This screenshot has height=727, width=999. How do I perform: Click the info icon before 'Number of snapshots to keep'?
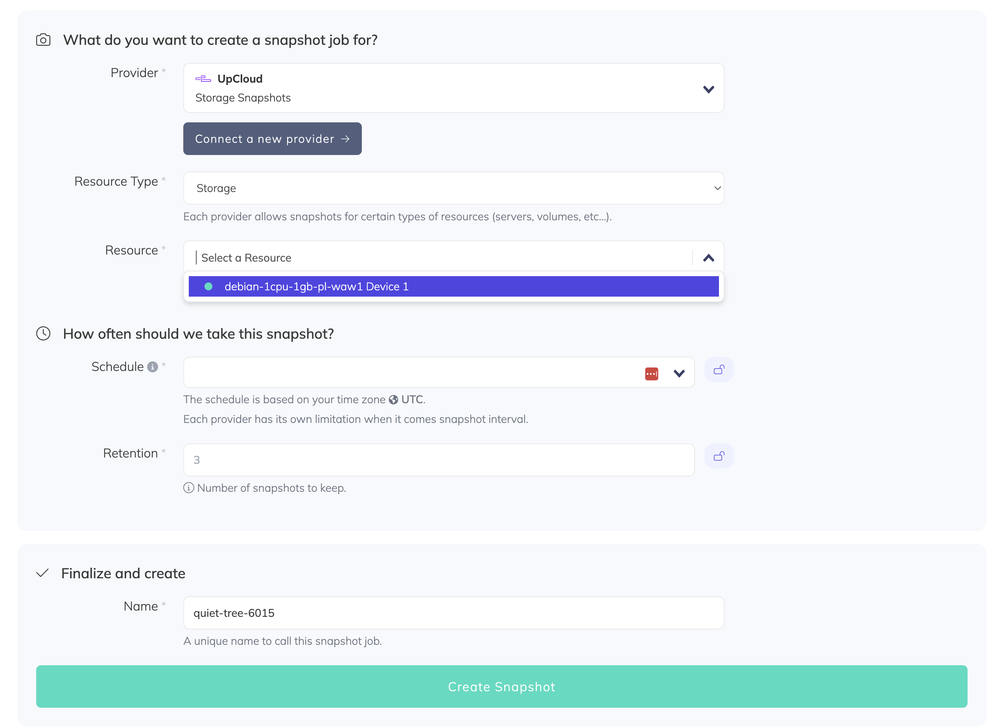188,488
